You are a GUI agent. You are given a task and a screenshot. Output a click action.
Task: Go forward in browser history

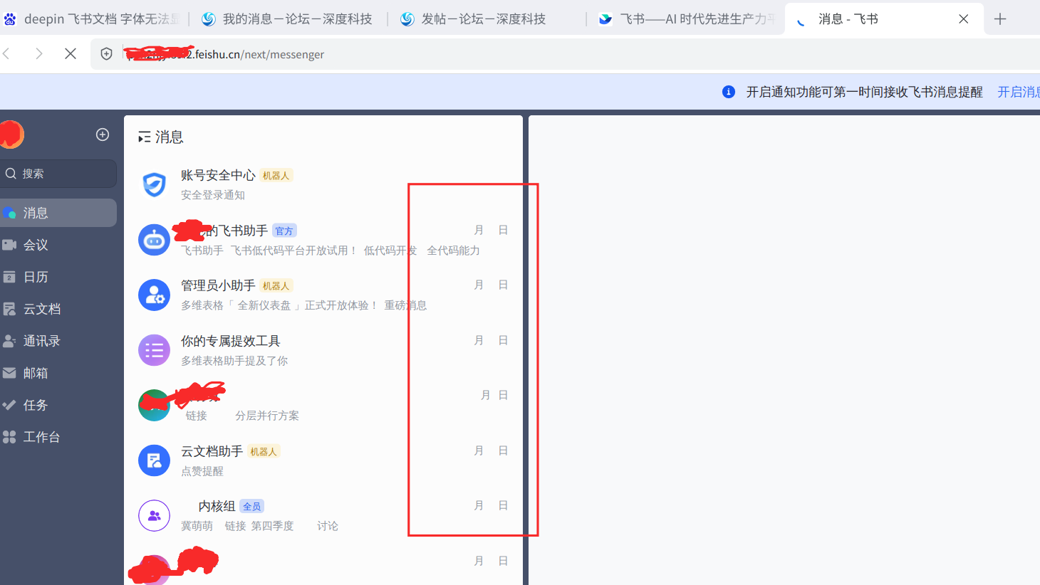pyautogui.click(x=39, y=54)
